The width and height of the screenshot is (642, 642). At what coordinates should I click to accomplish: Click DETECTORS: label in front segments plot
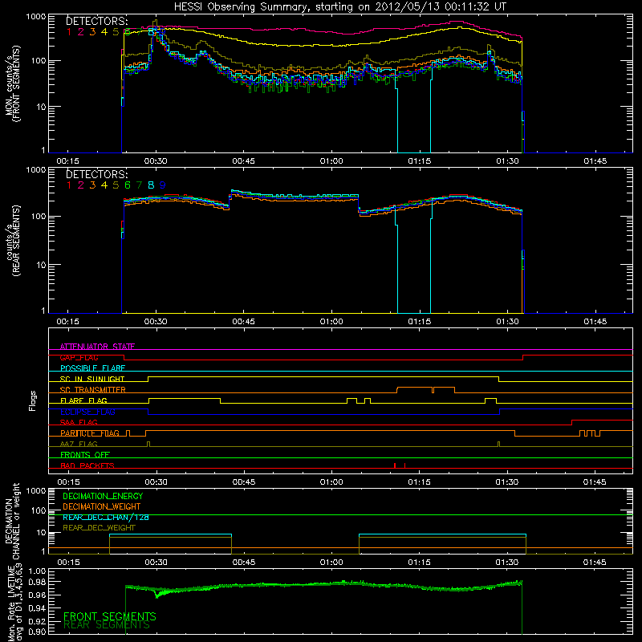(96, 21)
